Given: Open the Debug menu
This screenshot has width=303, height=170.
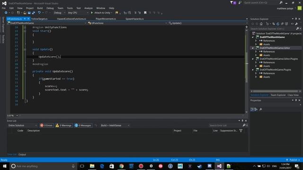Looking at the screenshot, I should [x=50, y=8].
